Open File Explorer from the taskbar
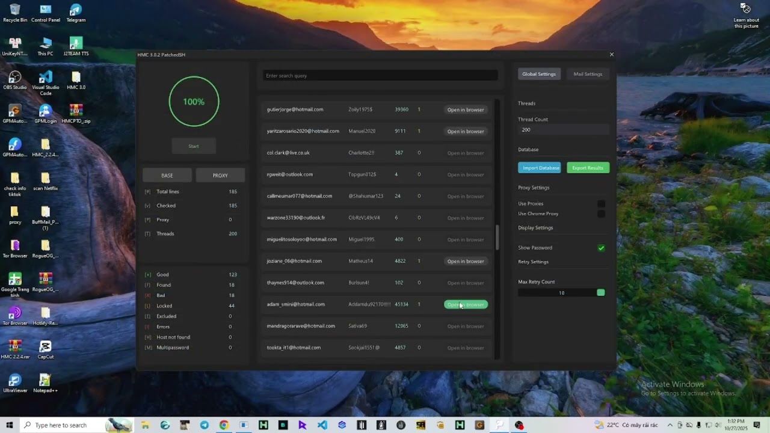Viewport: 770px width, 433px height. pyautogui.click(x=146, y=425)
